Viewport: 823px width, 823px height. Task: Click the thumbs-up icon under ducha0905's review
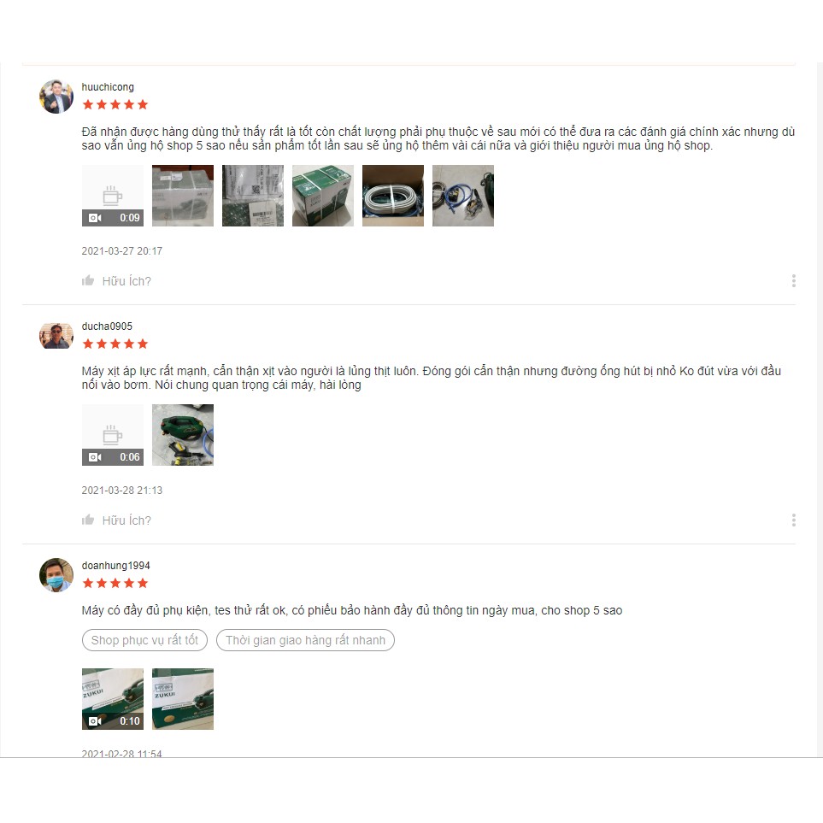click(x=88, y=520)
